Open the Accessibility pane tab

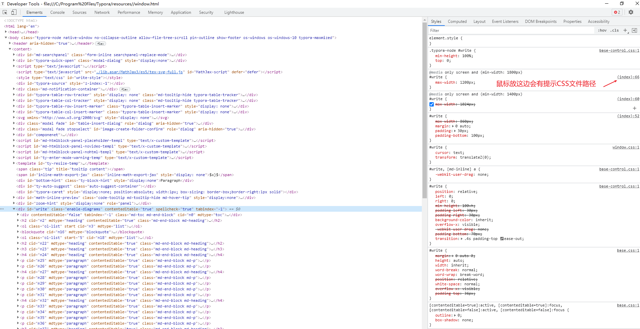tap(599, 22)
